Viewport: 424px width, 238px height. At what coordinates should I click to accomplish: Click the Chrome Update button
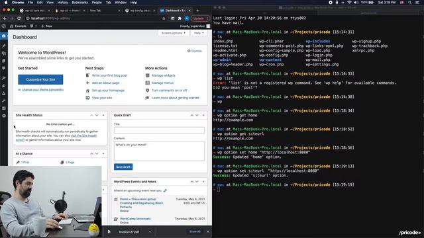(x=200, y=19)
